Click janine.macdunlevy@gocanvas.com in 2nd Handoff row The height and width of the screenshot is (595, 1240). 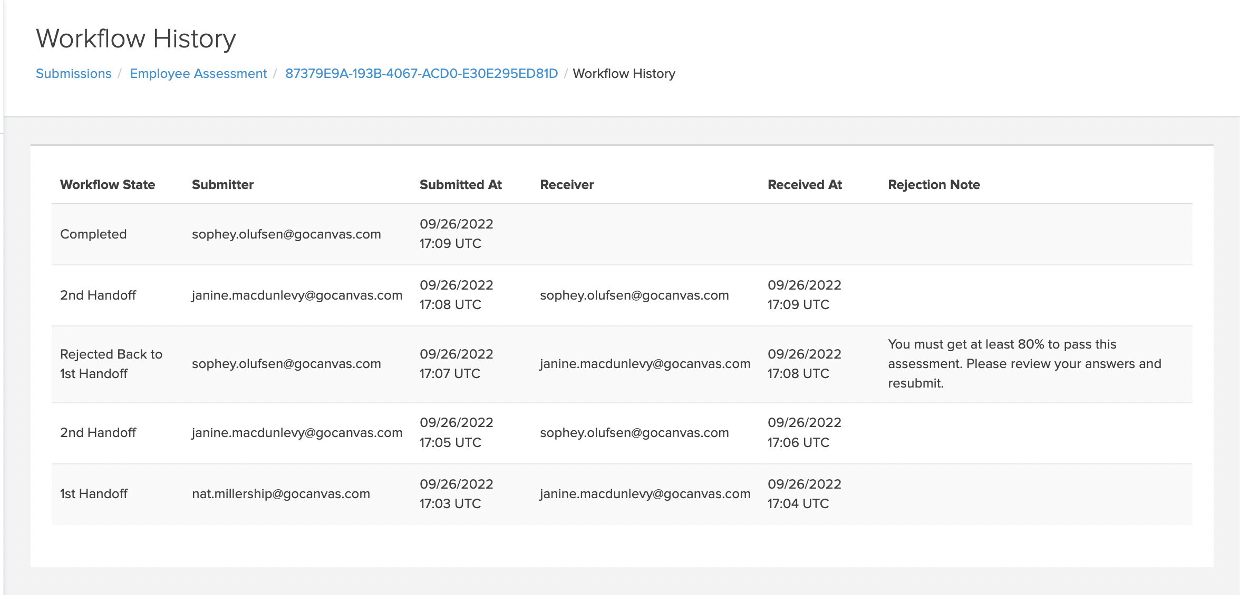click(x=297, y=295)
